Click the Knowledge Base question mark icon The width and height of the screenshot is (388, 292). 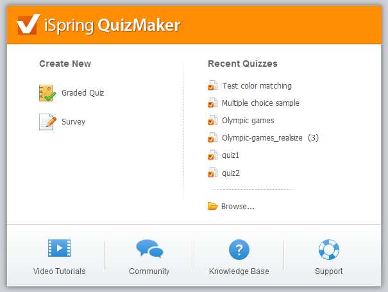pos(239,250)
